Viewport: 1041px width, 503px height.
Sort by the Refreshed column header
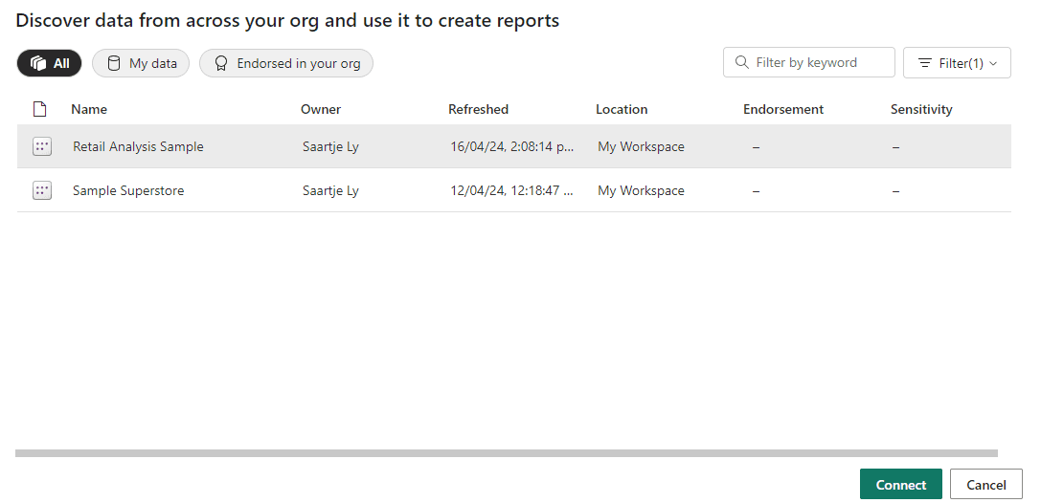coord(478,109)
